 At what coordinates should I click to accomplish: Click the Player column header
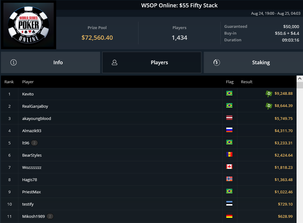(x=28, y=82)
